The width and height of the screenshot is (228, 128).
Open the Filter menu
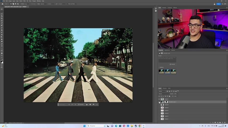pos(25,1)
